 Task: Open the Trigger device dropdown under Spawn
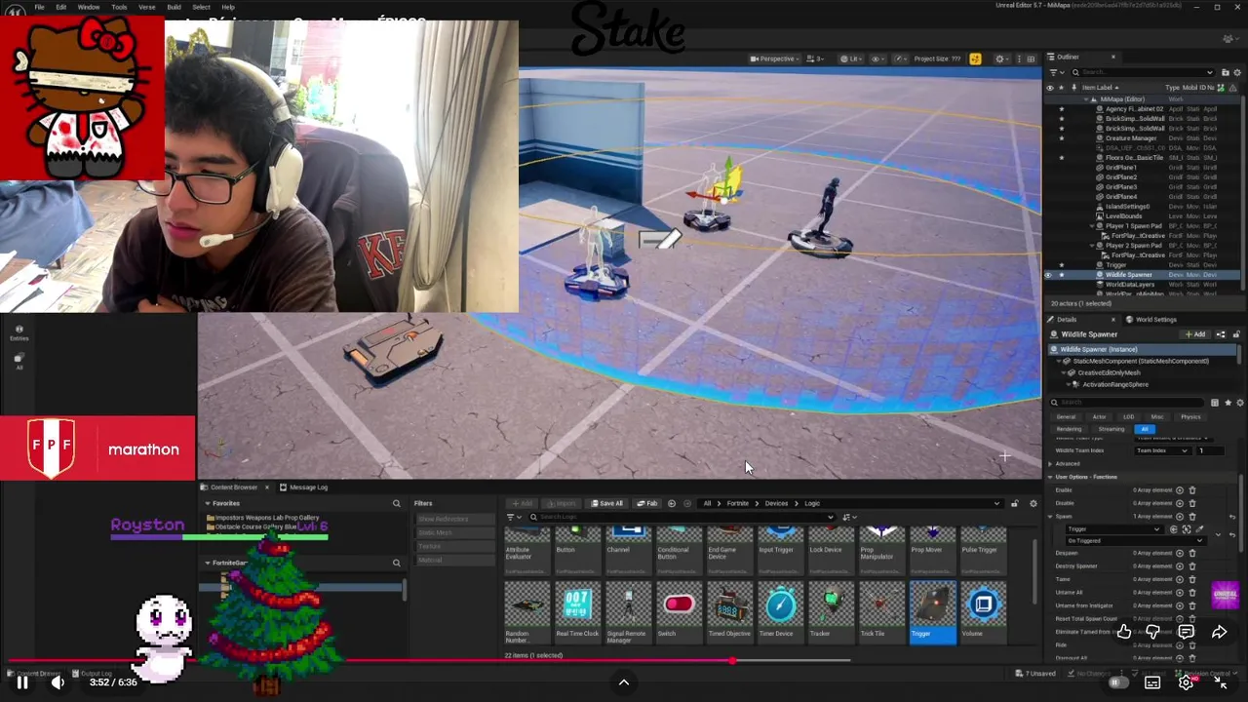[1114, 529]
